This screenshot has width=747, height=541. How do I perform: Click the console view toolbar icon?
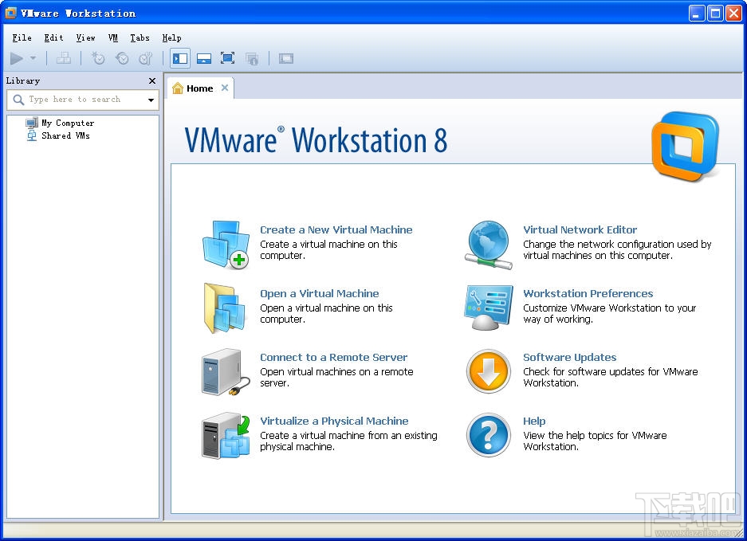[286, 59]
